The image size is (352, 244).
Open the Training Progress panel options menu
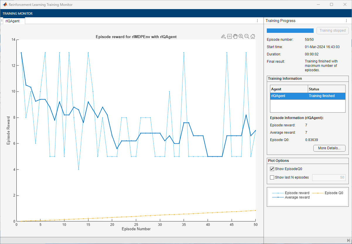point(346,21)
